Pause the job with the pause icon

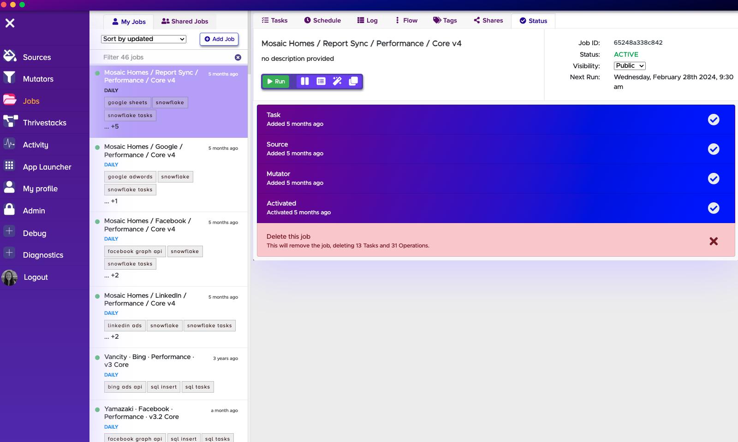(304, 81)
